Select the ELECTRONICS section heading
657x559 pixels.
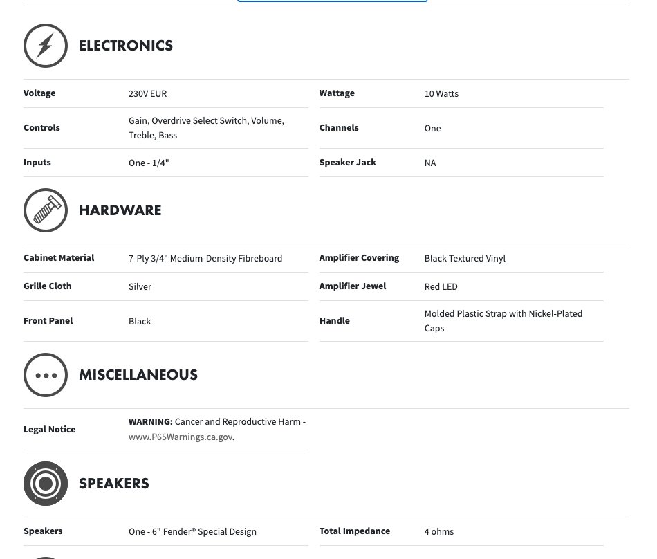point(126,46)
